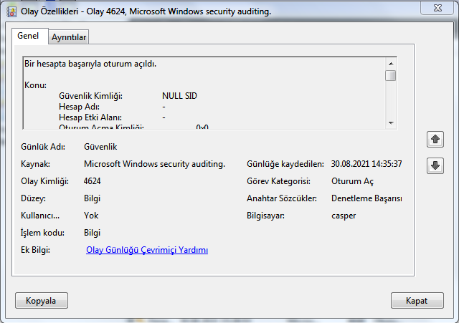Click the 'NULL SID' value in the description
The image size is (459, 323).
[x=179, y=95]
